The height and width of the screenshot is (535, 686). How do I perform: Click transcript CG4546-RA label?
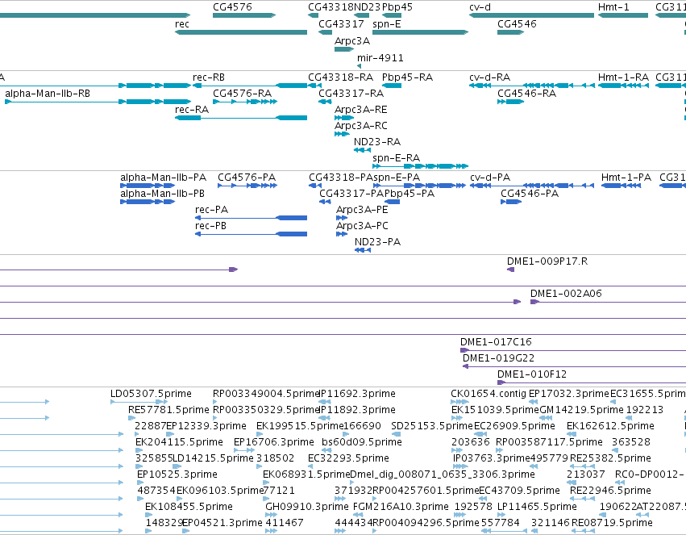click(526, 94)
